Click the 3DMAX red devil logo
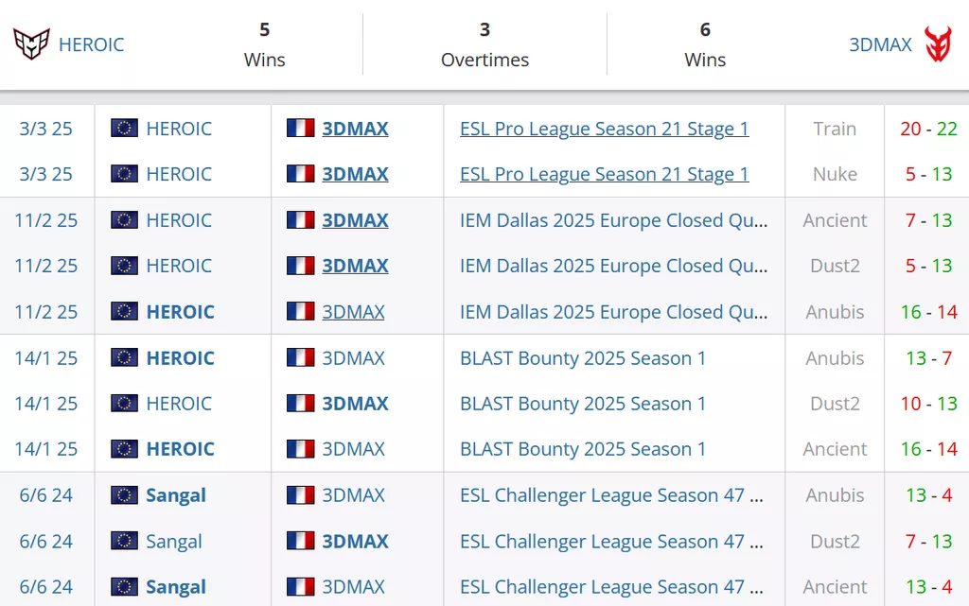This screenshot has width=969, height=606. pyautogui.click(x=938, y=43)
